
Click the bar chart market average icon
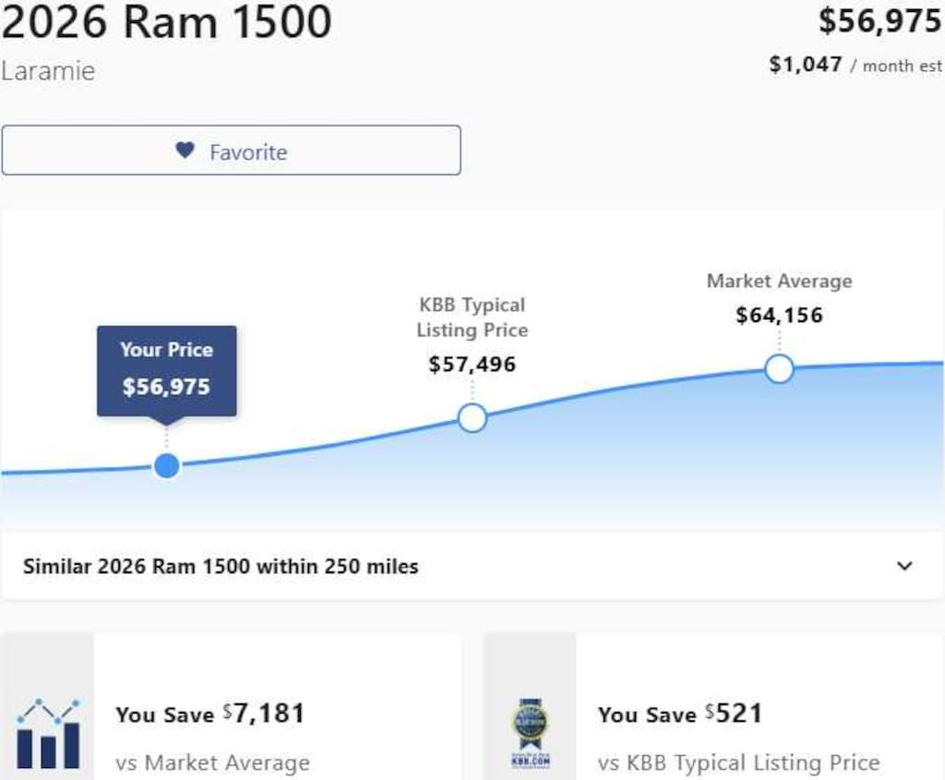pos(48,734)
